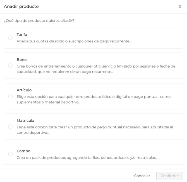
Task: Click the Artículo option title
Action: [24, 90]
